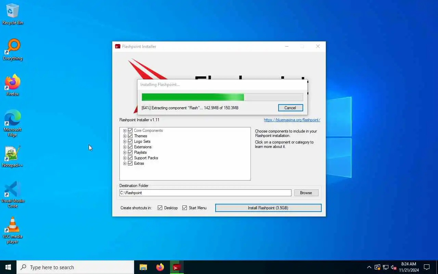Viewport: 438px width, 274px height.
Task: Open the VLC media player desktop icon
Action: pos(13,230)
